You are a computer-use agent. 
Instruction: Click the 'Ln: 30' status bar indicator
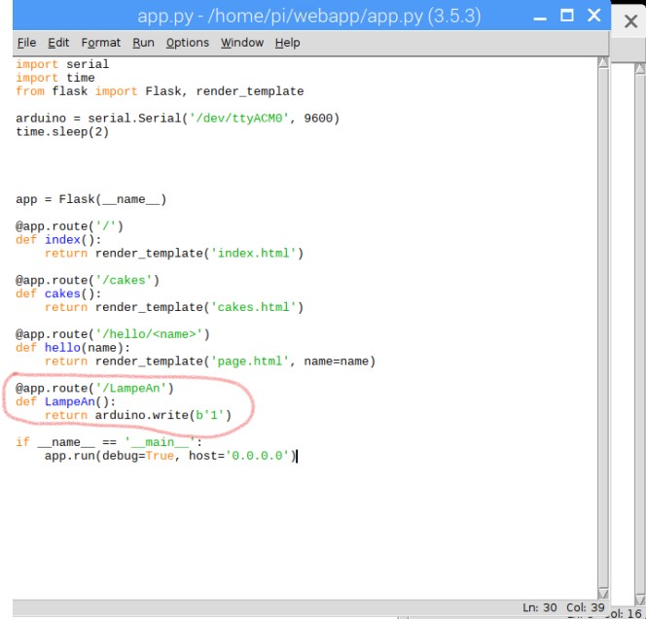539,607
